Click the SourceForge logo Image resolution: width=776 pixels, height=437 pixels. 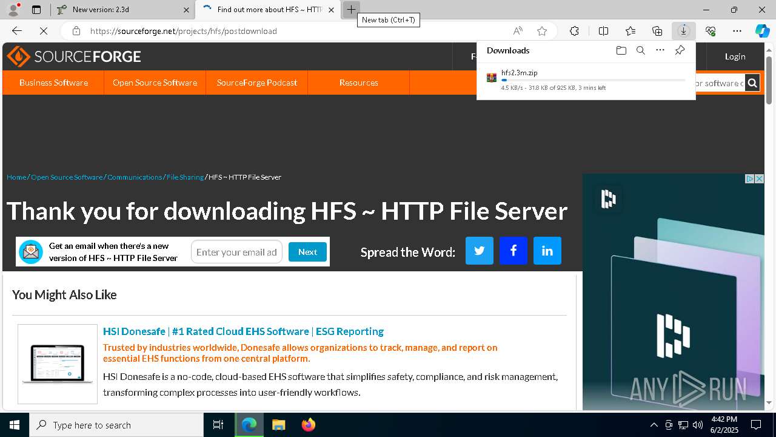[x=74, y=56]
